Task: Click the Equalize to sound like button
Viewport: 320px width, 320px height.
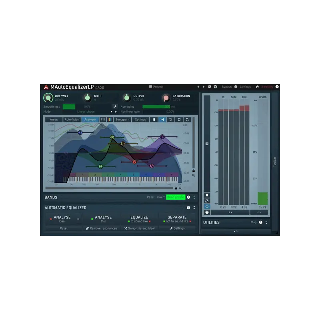Action: [x=139, y=219]
